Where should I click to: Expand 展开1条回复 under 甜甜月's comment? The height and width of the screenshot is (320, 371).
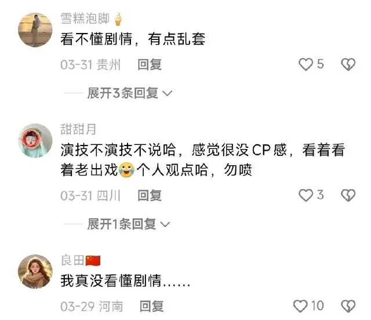coord(122,224)
